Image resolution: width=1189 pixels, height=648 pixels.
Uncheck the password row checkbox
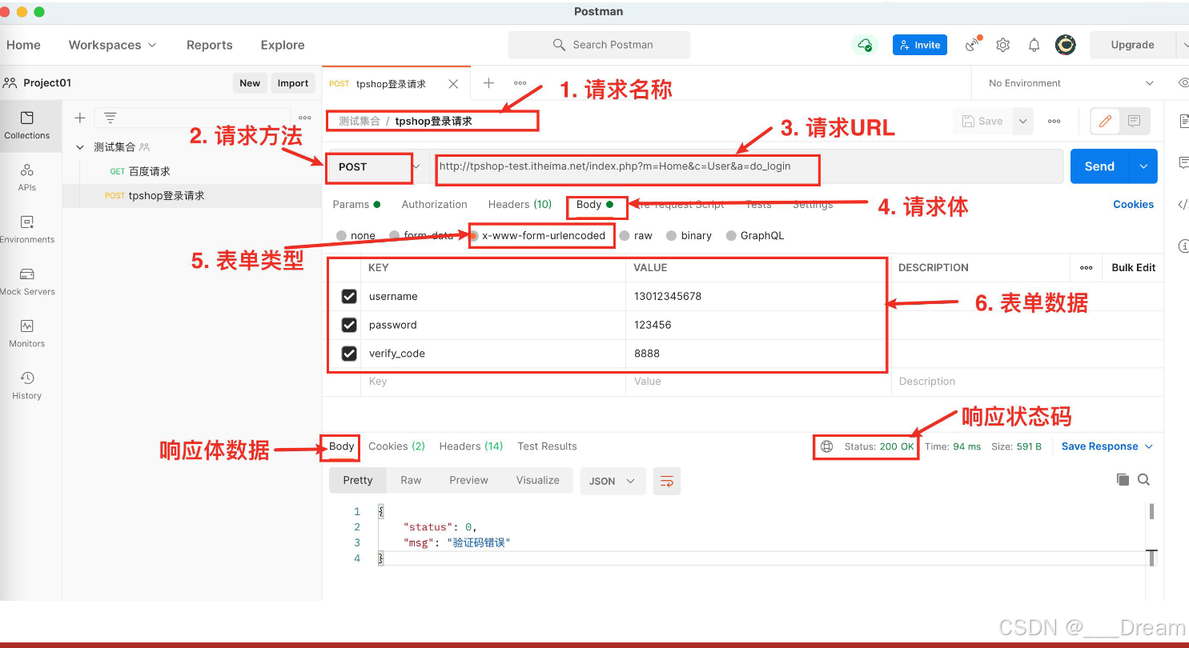pyautogui.click(x=349, y=325)
